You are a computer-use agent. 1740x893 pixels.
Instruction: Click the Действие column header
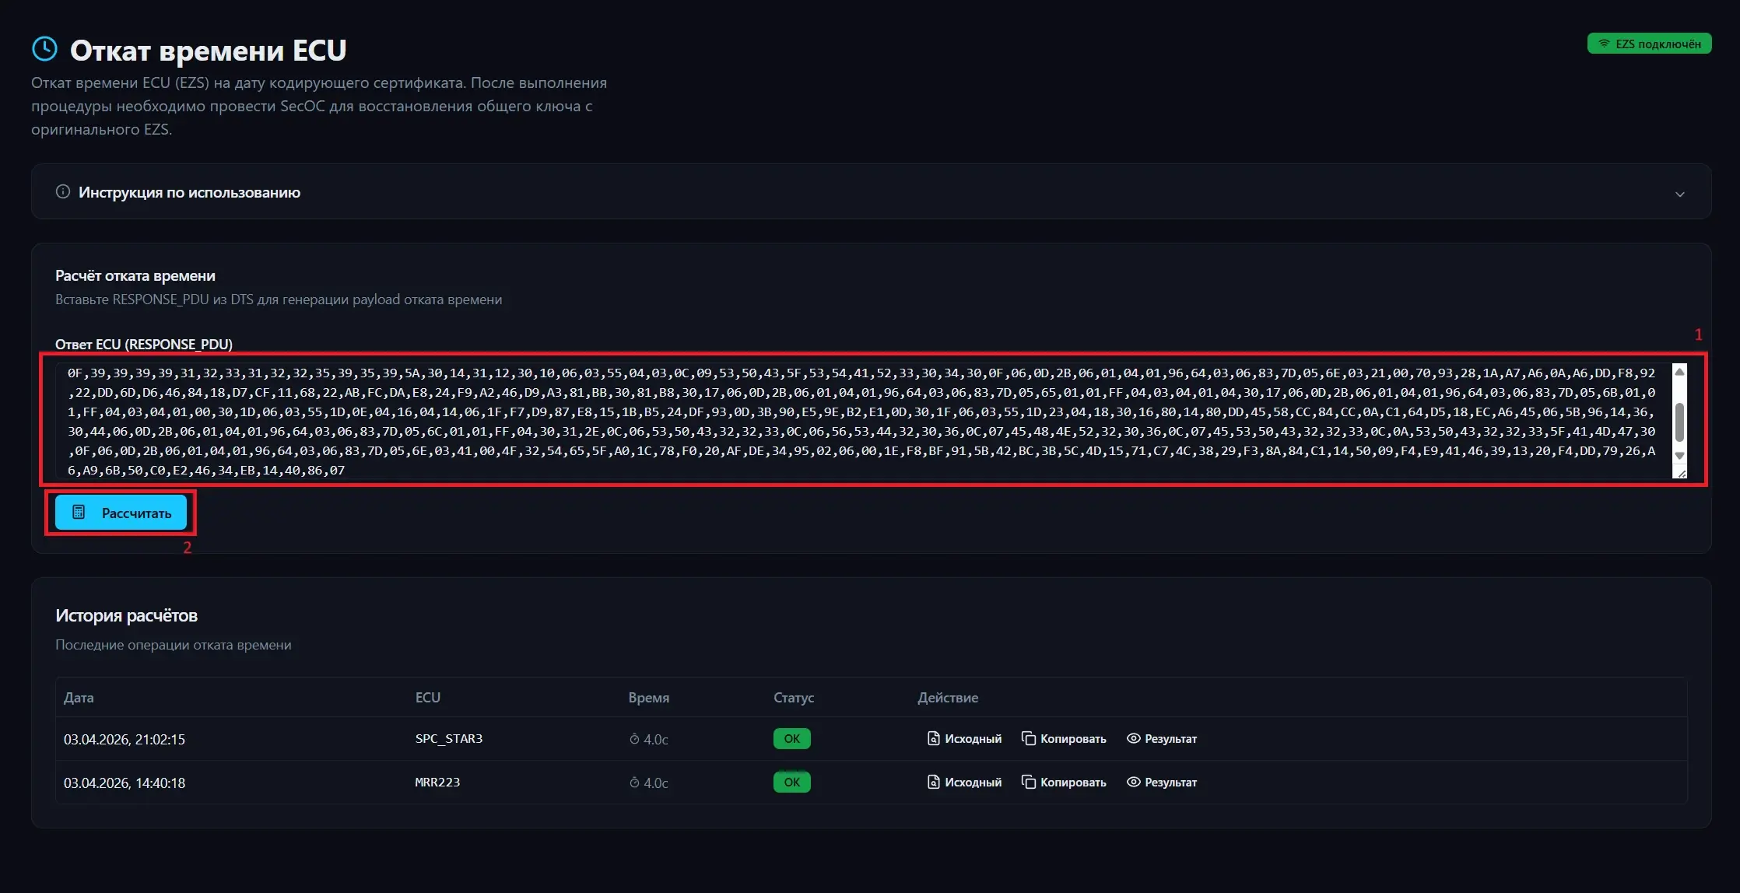[x=948, y=697]
